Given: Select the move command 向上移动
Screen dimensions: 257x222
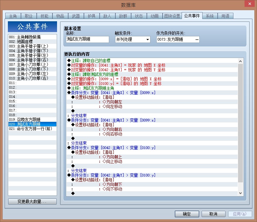Looking at the screenshot, I should 152,161.
